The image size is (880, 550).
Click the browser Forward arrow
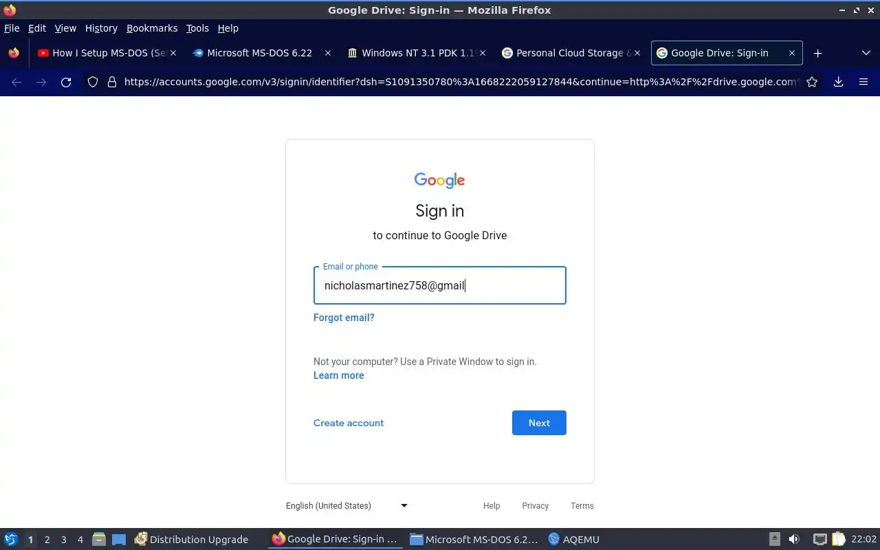(x=41, y=82)
